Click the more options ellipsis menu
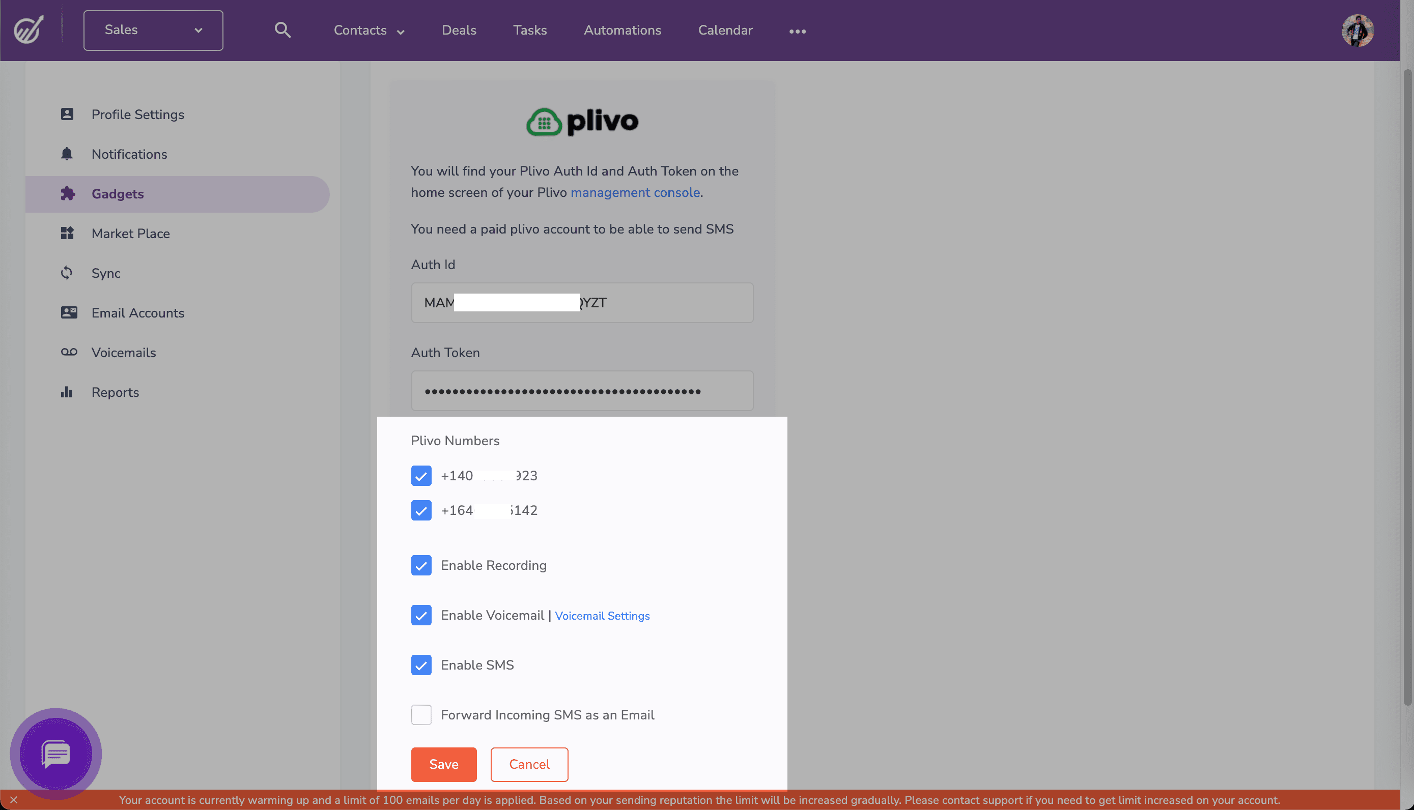Image resolution: width=1414 pixels, height=810 pixels. 797,31
